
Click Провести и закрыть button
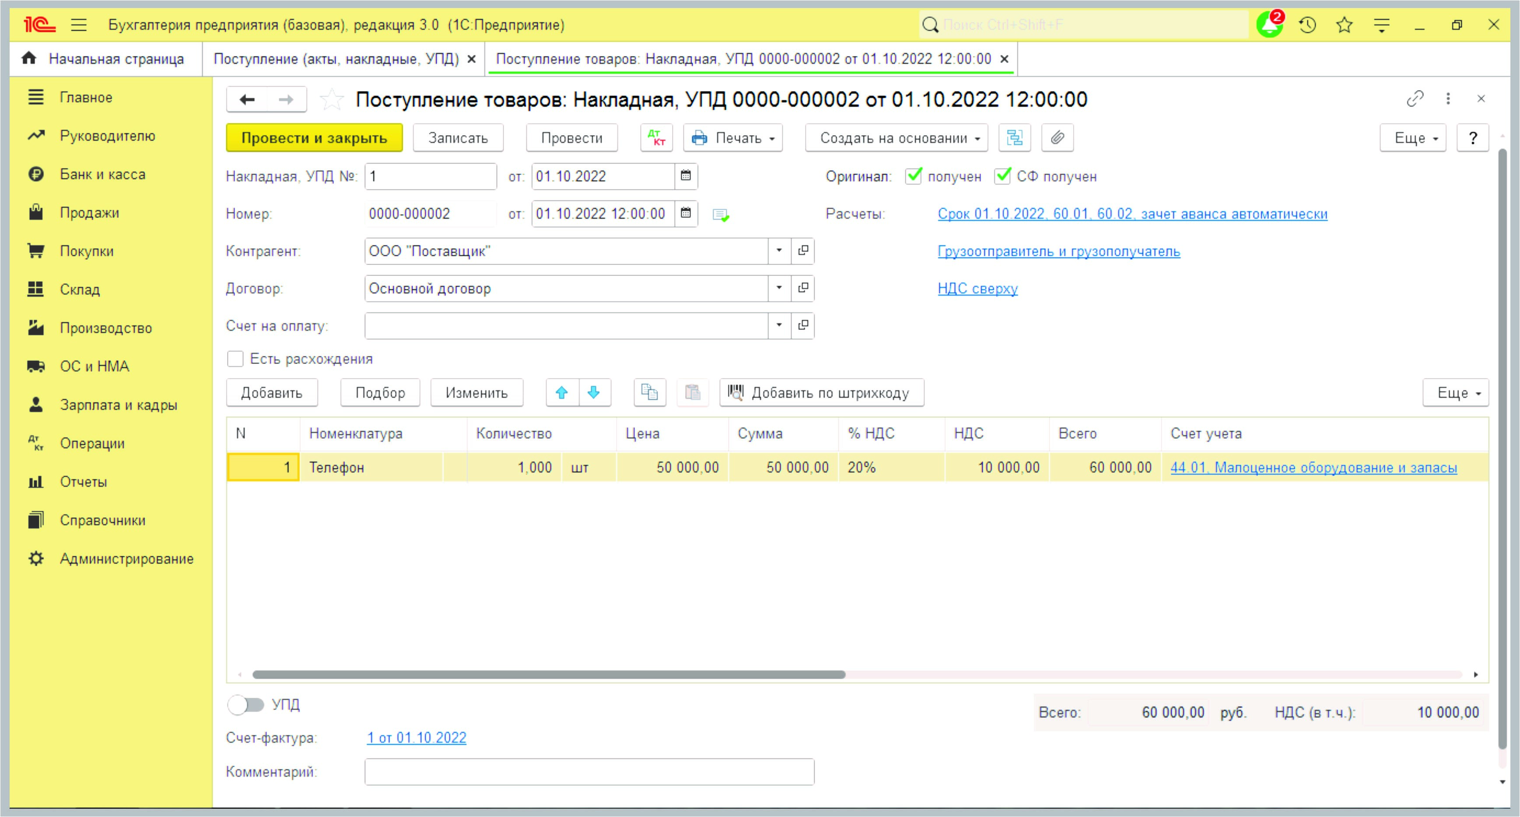(314, 138)
